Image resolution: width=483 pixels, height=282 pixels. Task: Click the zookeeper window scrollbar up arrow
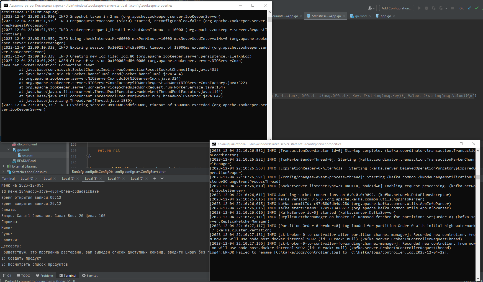point(269,12)
